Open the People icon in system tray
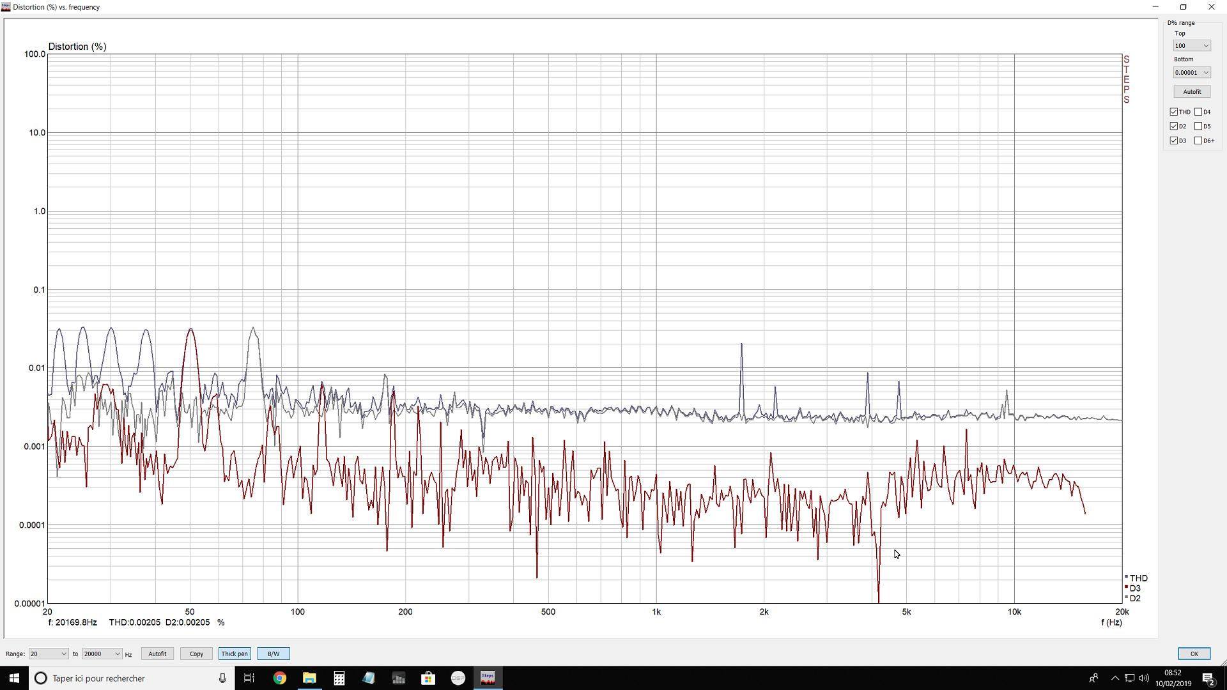 1093,678
